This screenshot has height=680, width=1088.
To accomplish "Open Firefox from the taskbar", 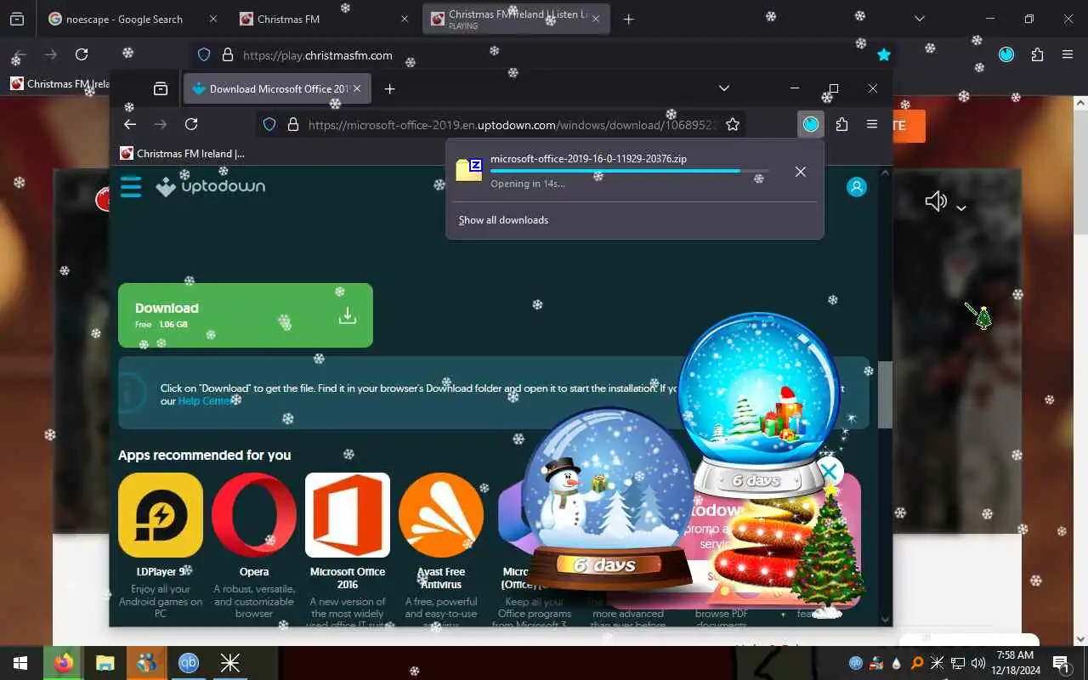I will pos(64,663).
